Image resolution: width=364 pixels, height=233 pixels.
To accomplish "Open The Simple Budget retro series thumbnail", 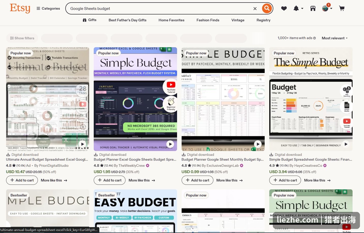I will coord(311,99).
